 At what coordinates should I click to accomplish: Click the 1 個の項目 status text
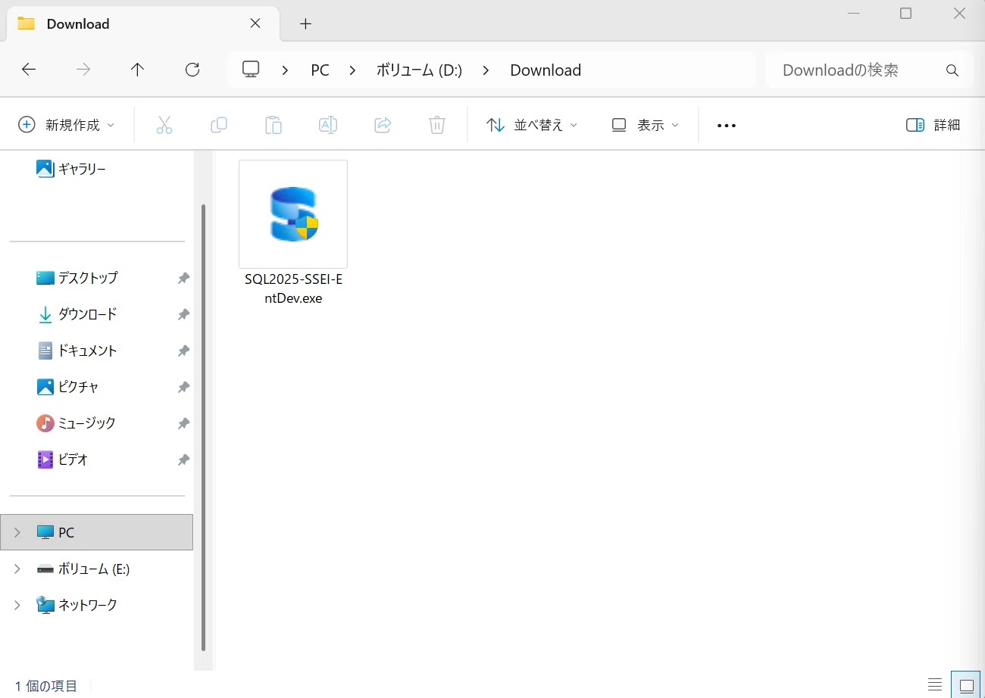46,687
